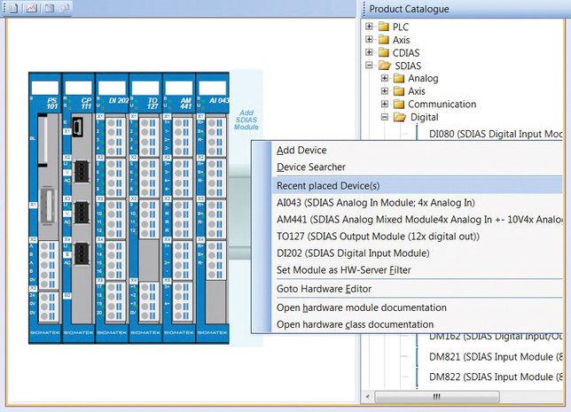Pick AI043 SDIAS Analog In Module
This screenshot has height=412, width=571.
pos(417,203)
